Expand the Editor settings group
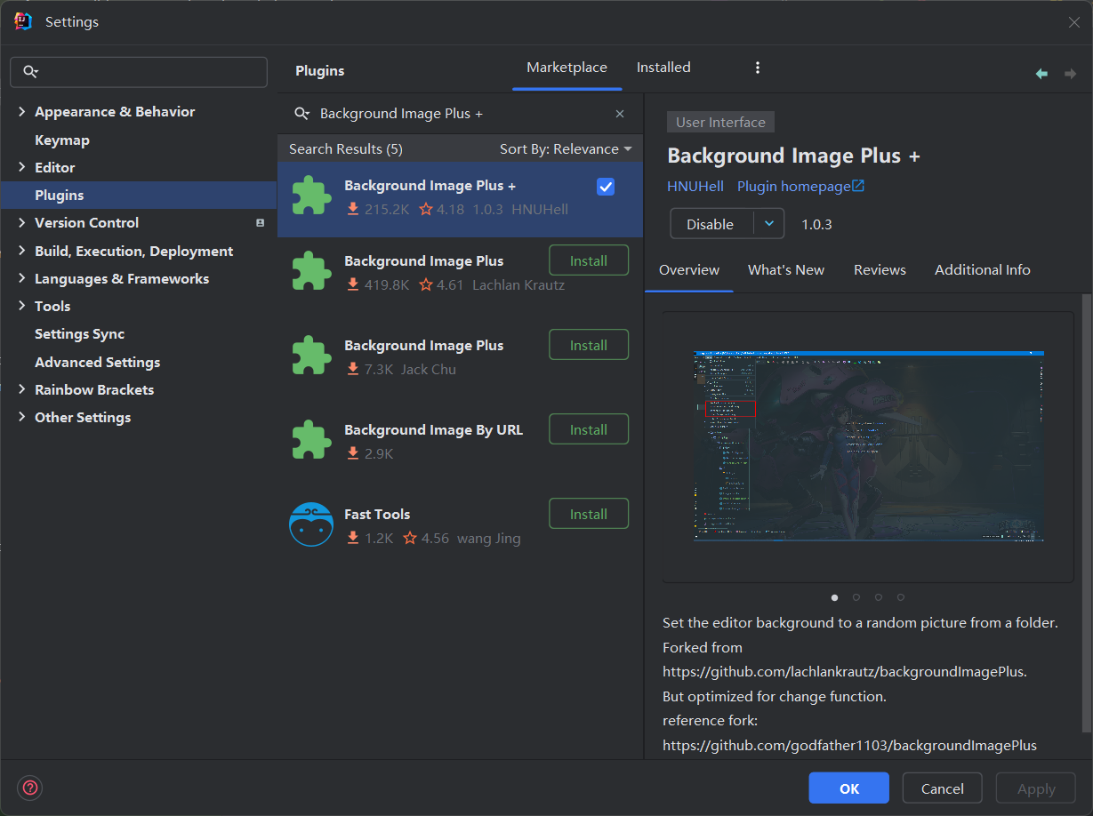 (x=21, y=167)
